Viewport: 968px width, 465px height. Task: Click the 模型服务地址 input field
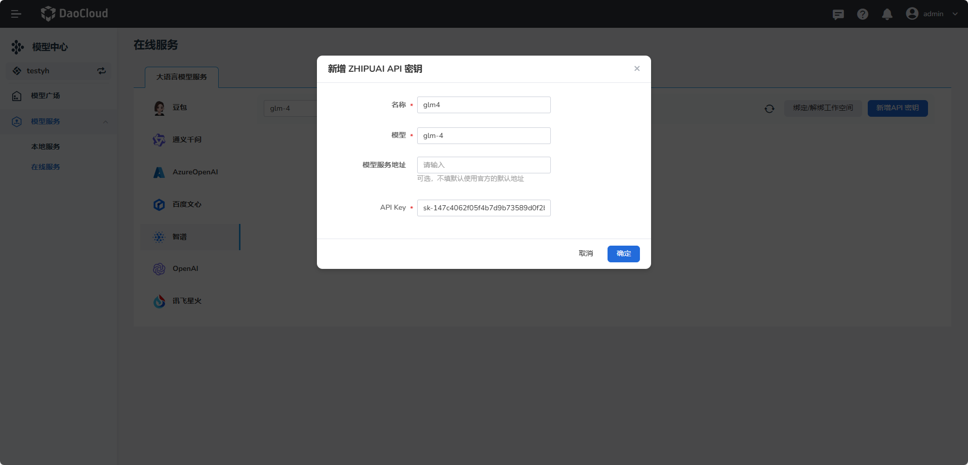484,165
